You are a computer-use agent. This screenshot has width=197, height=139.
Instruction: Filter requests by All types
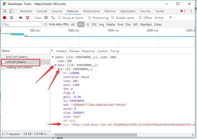73,24
